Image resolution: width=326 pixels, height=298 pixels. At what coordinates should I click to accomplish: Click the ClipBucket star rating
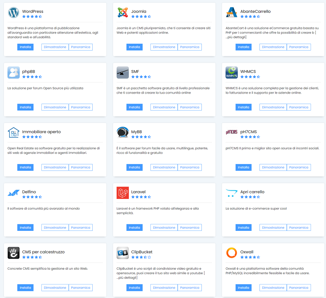(141, 257)
